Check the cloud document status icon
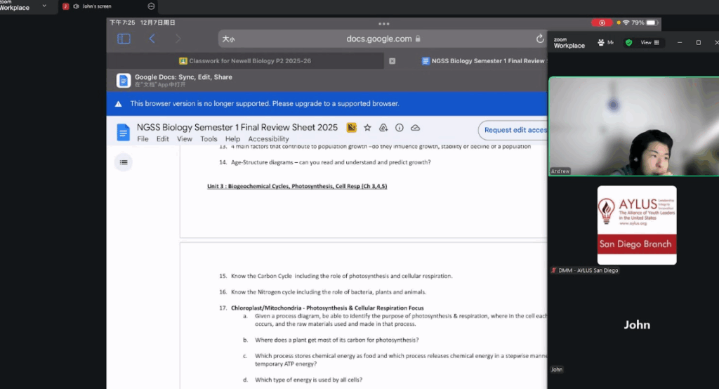 [415, 128]
